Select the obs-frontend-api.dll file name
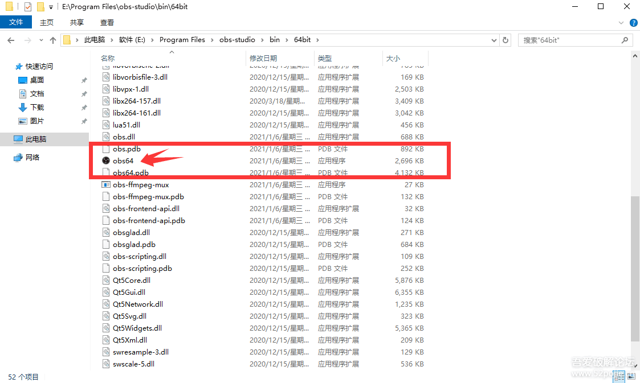 point(146,209)
